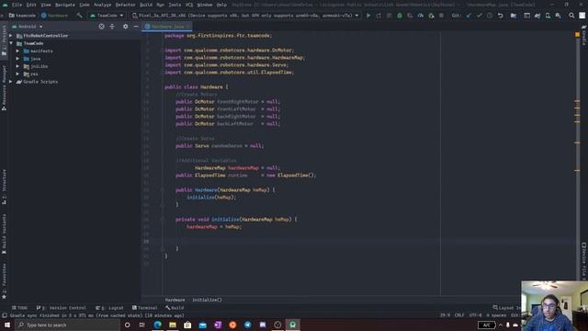
Task: Click teamcode breadcrumb in navigation bar
Action: pos(22,16)
